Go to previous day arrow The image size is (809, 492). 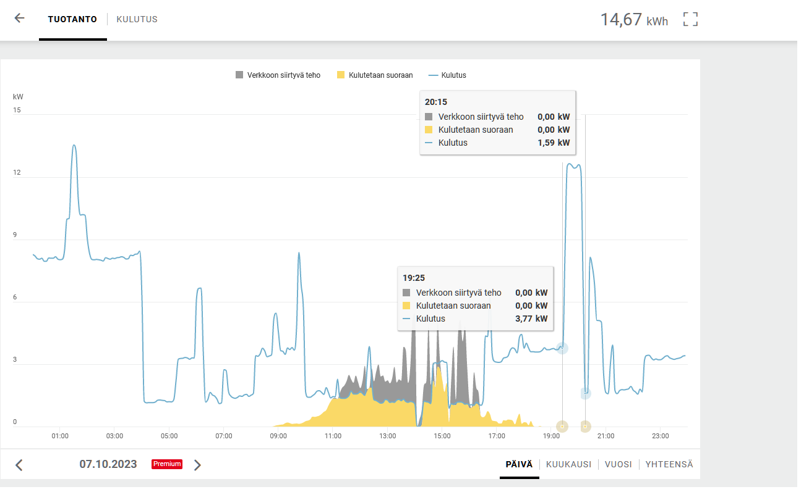(19, 465)
